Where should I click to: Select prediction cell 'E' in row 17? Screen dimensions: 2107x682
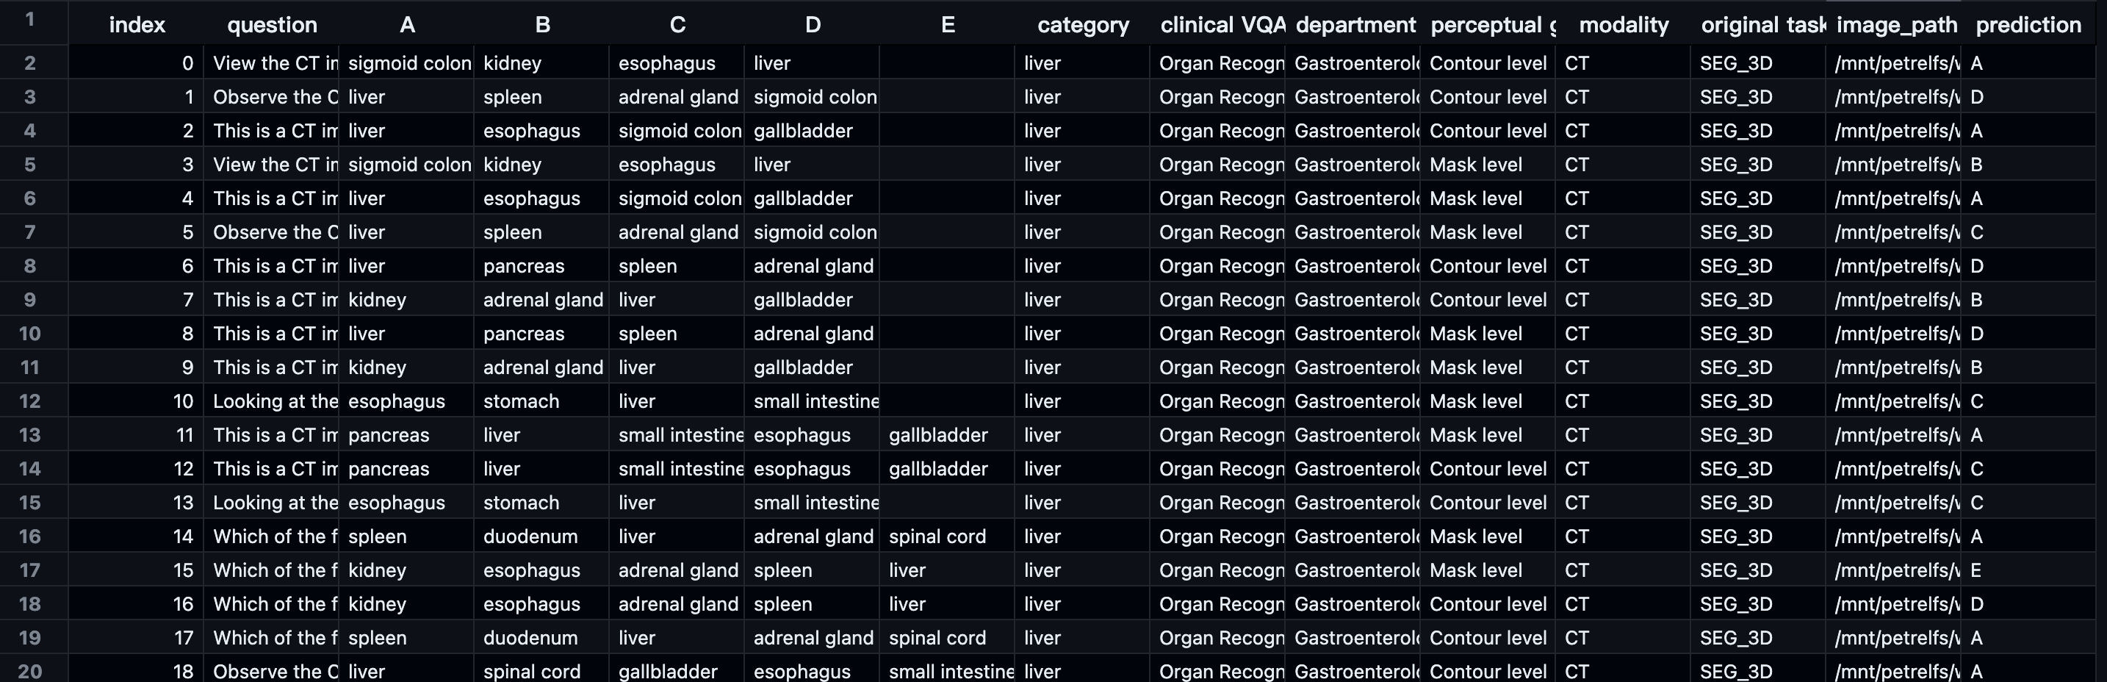pyautogui.click(x=1975, y=570)
